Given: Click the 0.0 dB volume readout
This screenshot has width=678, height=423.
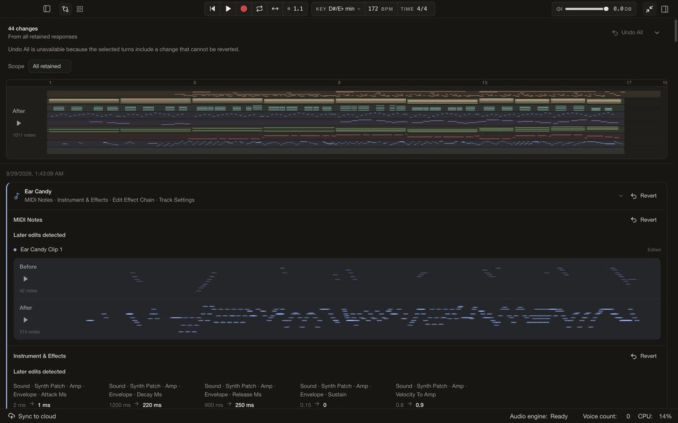Looking at the screenshot, I should [x=622, y=9].
